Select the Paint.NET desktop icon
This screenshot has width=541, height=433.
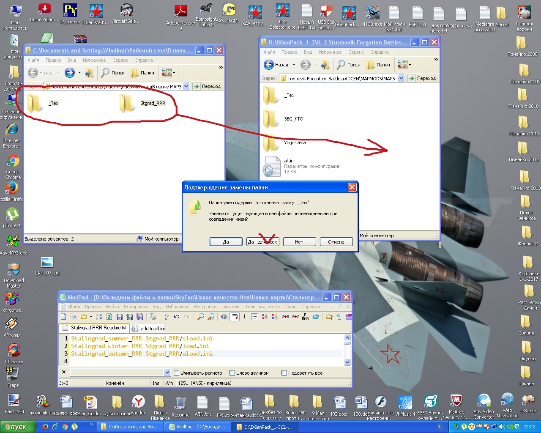(14, 404)
